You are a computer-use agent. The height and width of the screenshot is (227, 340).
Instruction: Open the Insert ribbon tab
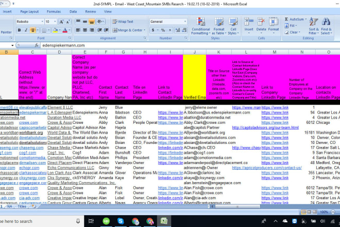point(7,11)
